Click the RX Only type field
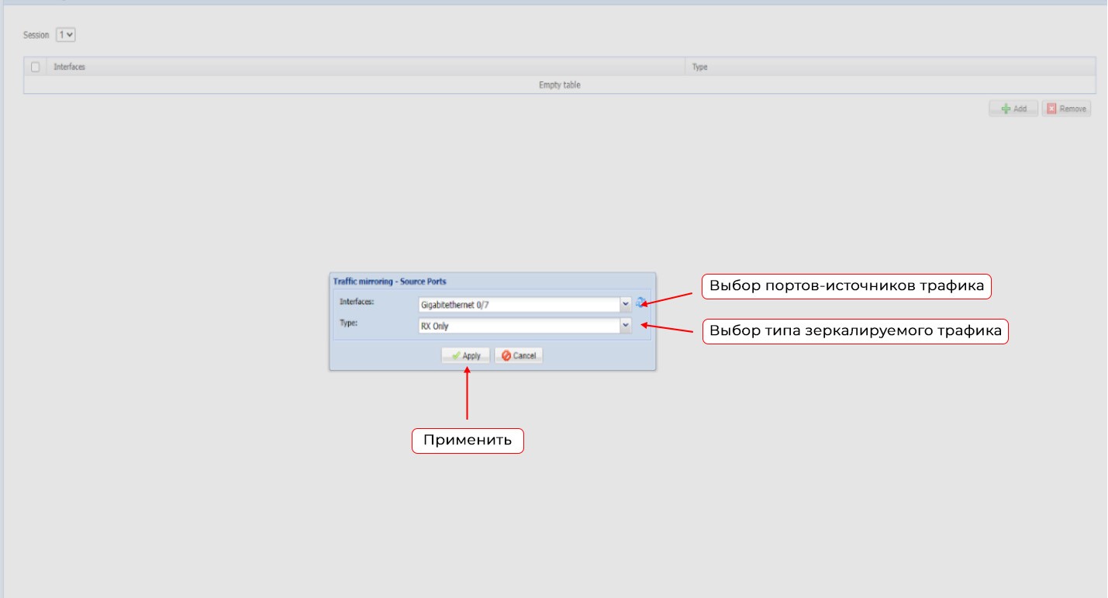Screen dimensions: 1108x598 pos(517,326)
